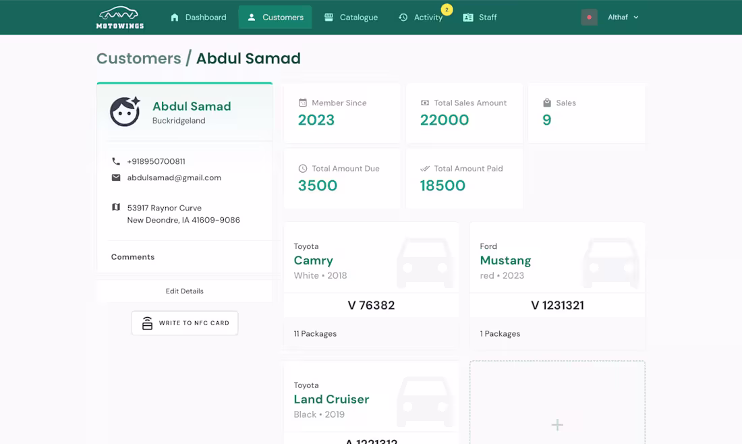Screen dimensions: 742x444
Task: Click the Catalogue store icon
Action: (329, 18)
